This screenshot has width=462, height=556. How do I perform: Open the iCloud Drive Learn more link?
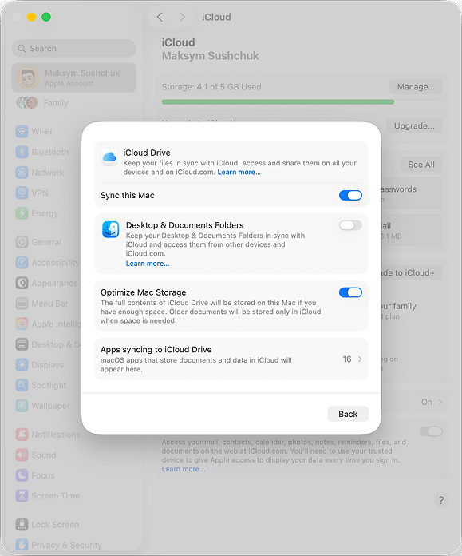coord(239,173)
